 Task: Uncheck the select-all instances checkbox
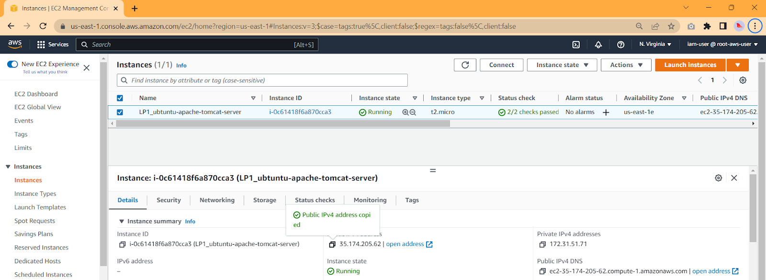[x=120, y=98]
